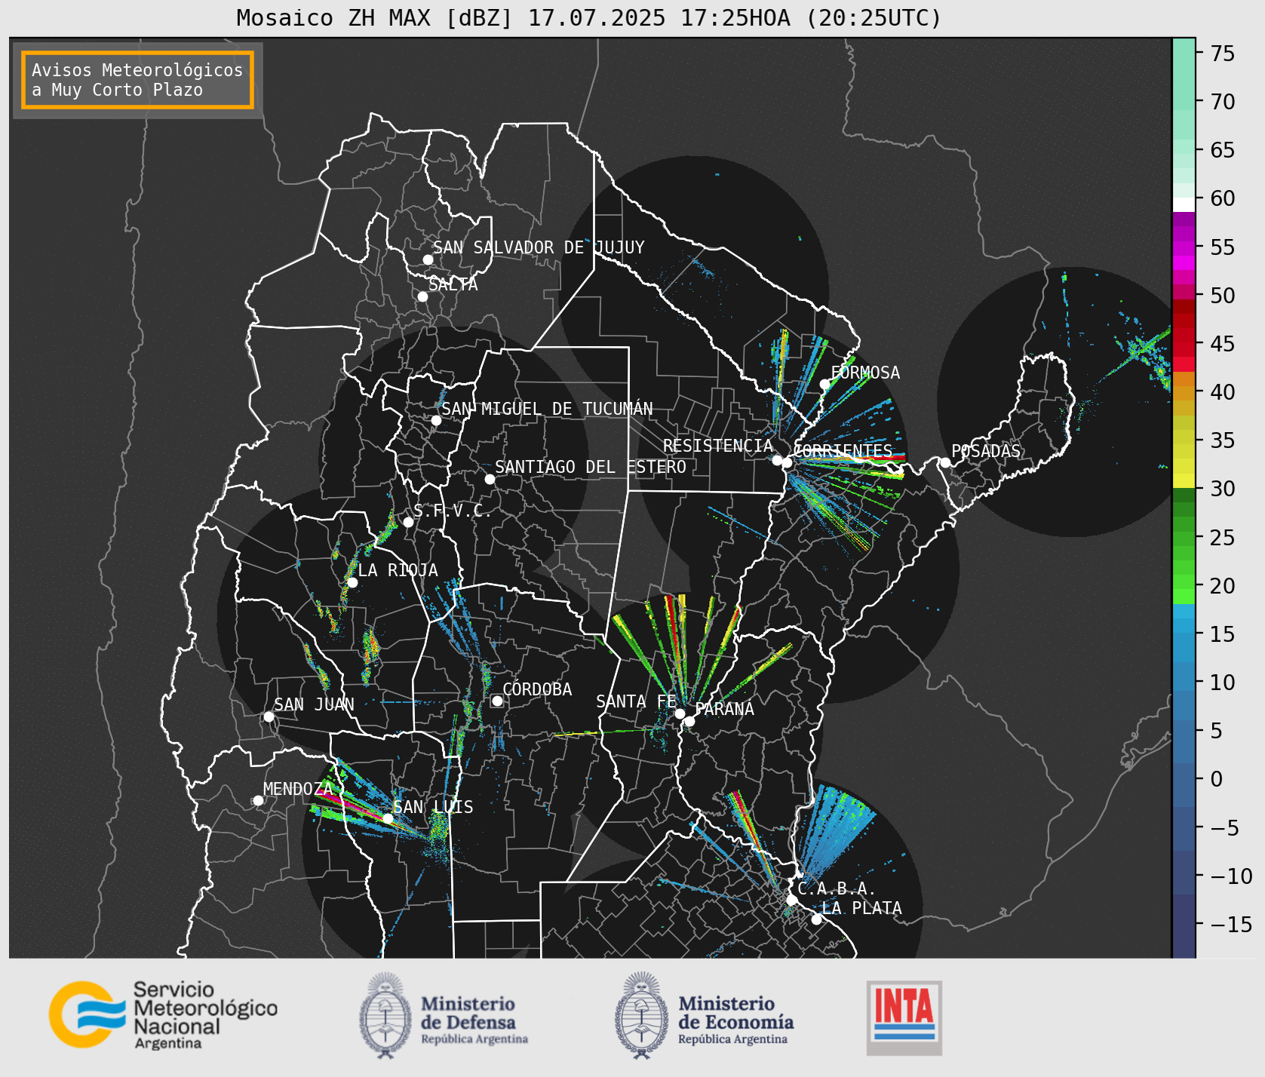Click the San Miguel de Tucumán marker
1265x1077 pixels.
[436, 420]
